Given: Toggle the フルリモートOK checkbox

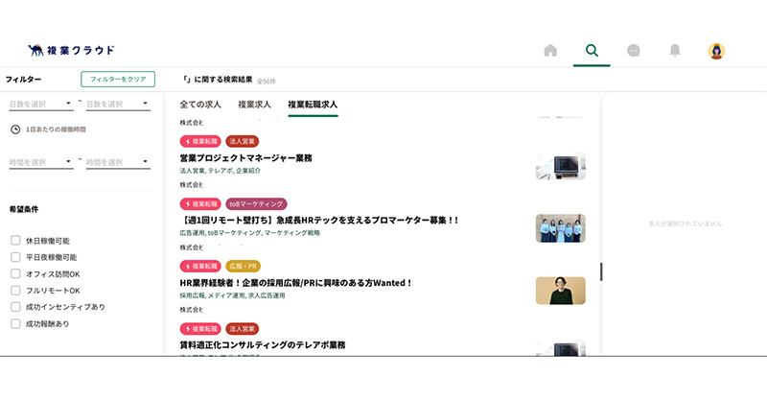Looking at the screenshot, I should click(15, 291).
